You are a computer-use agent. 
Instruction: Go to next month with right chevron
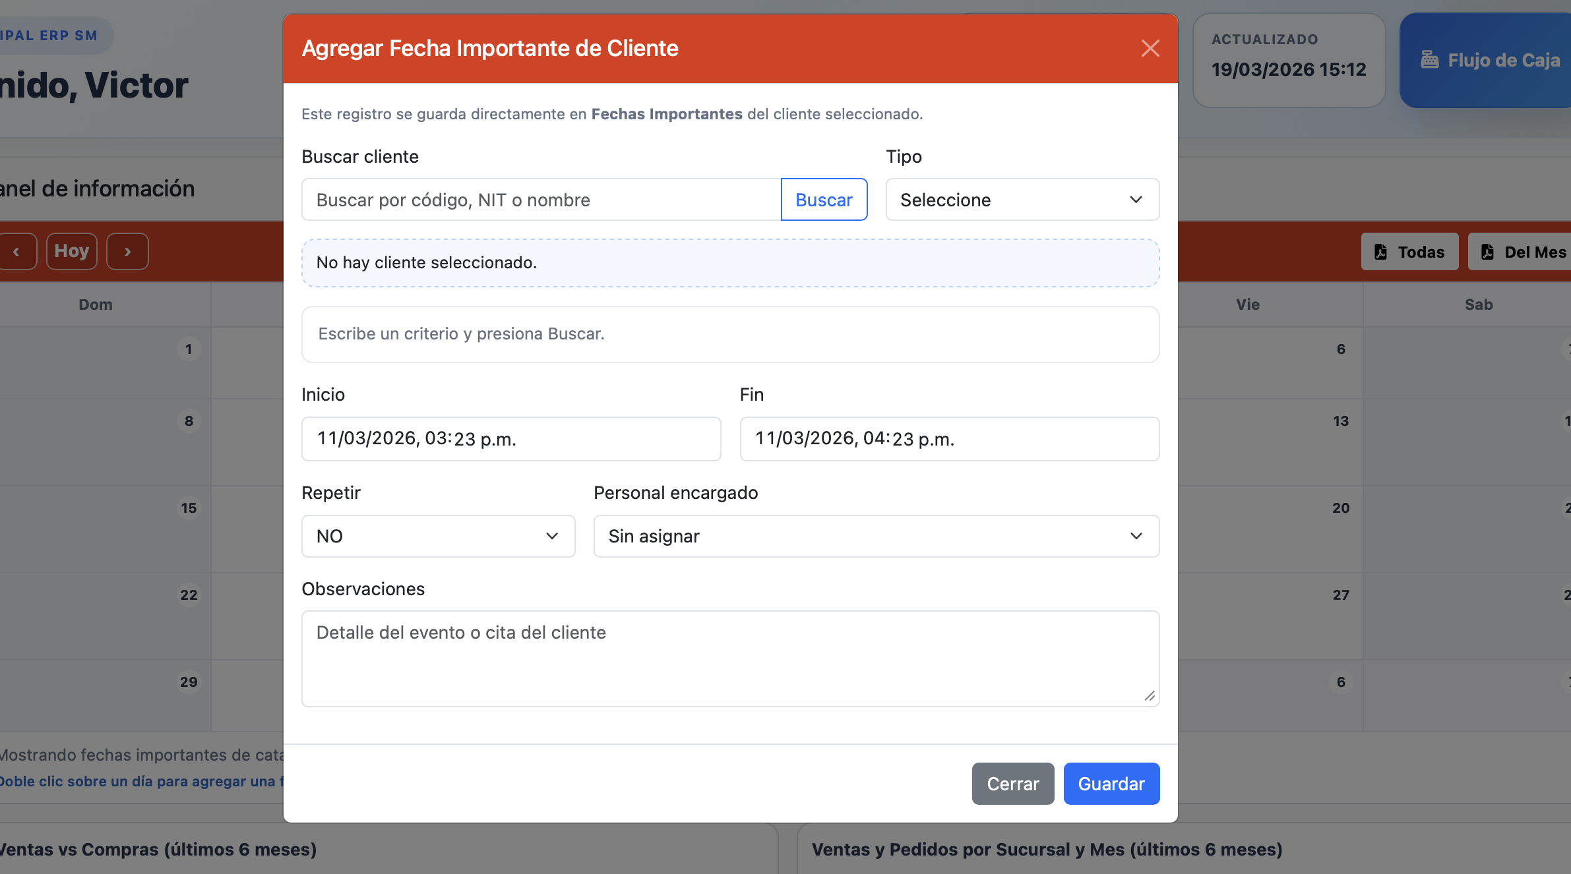coord(127,251)
